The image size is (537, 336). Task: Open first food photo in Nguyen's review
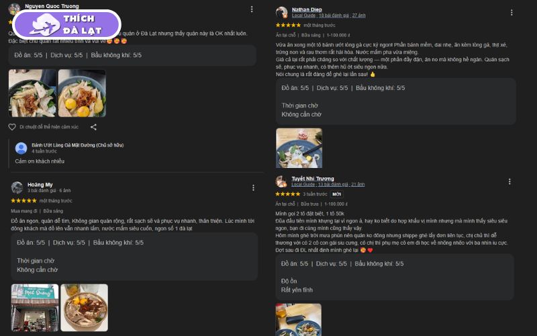[32, 93]
